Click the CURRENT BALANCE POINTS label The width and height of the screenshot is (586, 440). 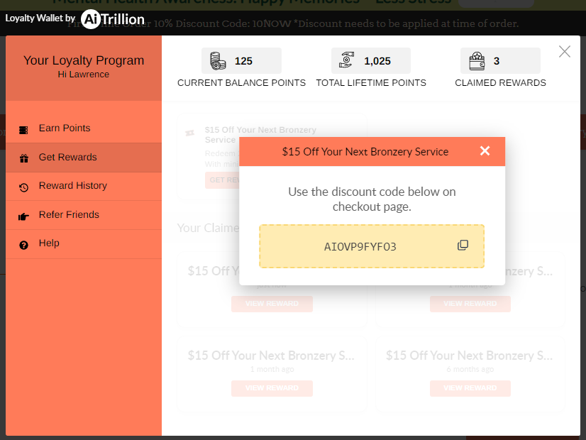pyautogui.click(x=241, y=82)
